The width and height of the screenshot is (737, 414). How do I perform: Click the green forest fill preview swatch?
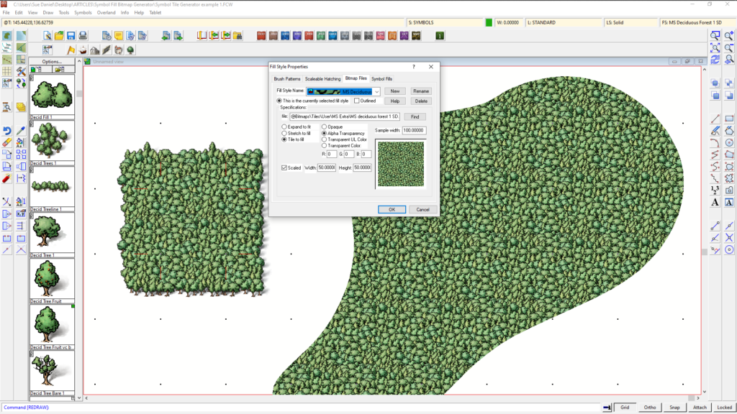[x=400, y=163]
